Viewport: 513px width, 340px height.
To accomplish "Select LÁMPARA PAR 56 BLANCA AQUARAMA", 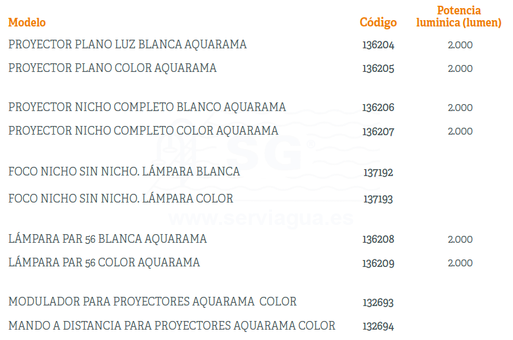I will 108,239.
